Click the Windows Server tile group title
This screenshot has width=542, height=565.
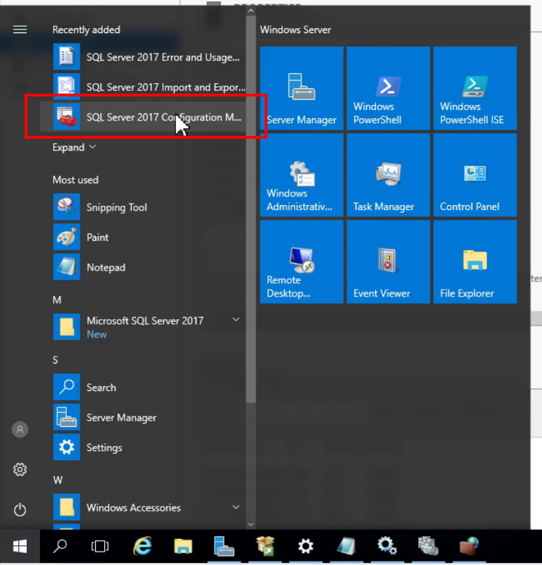click(x=296, y=30)
